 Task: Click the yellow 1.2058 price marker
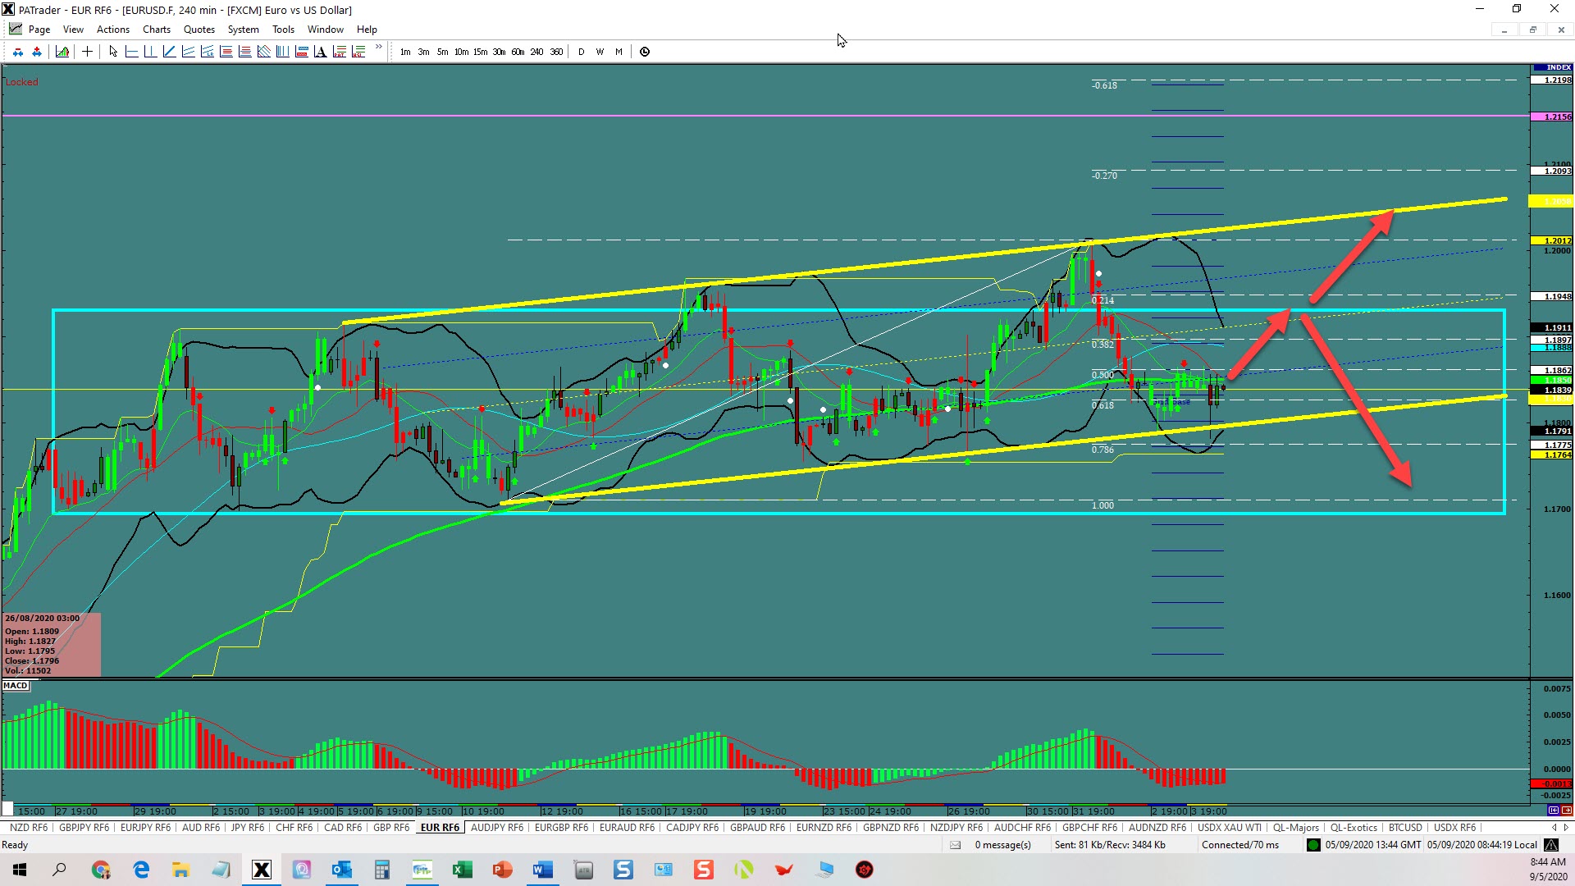tap(1552, 201)
